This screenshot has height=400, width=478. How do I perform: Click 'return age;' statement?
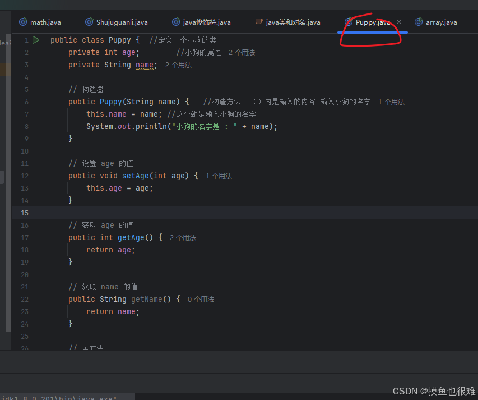[110, 250]
